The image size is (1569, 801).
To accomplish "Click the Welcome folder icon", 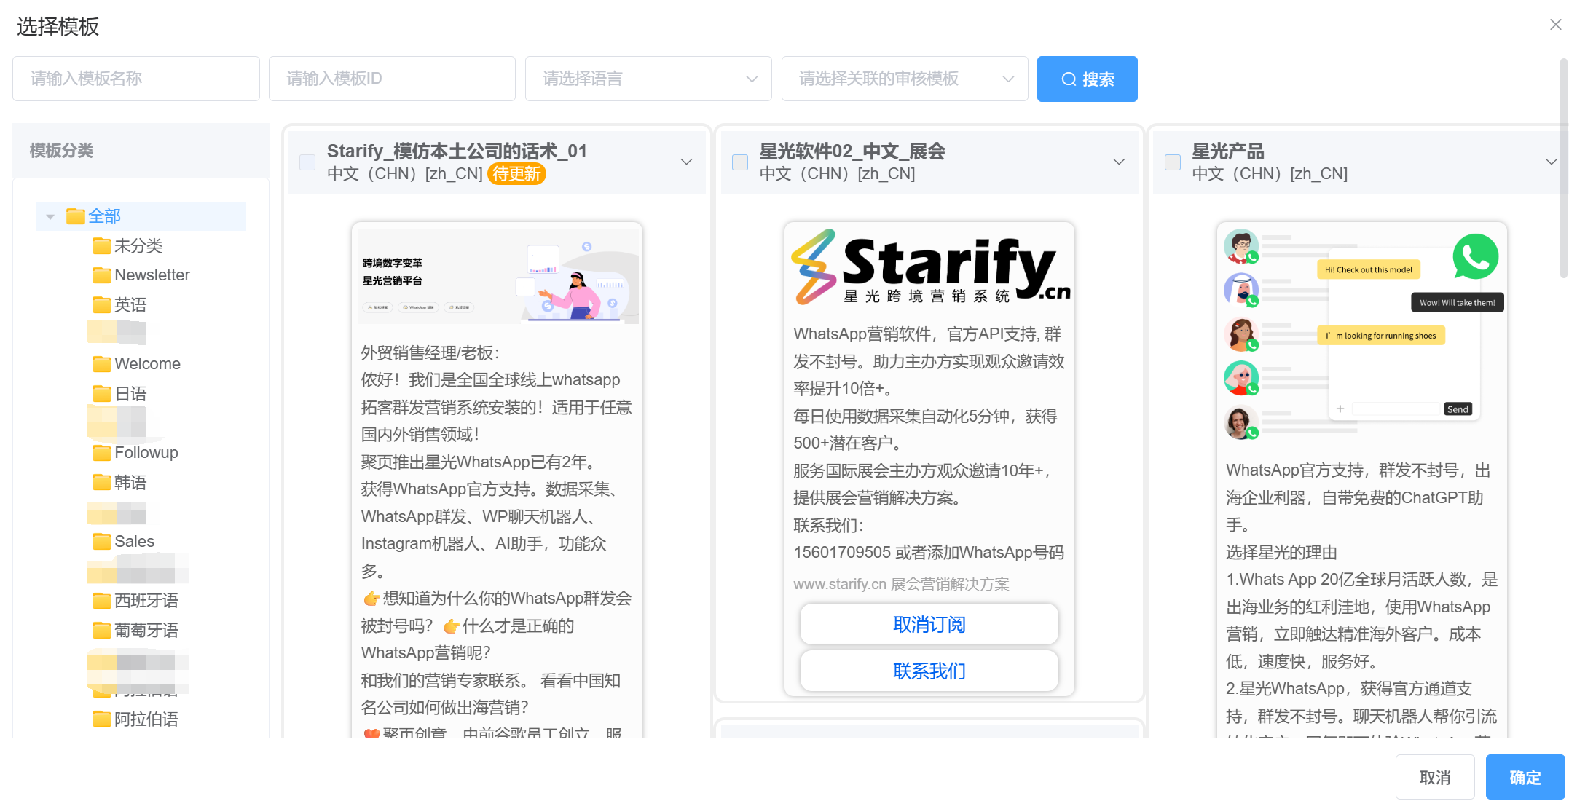I will pos(101,364).
